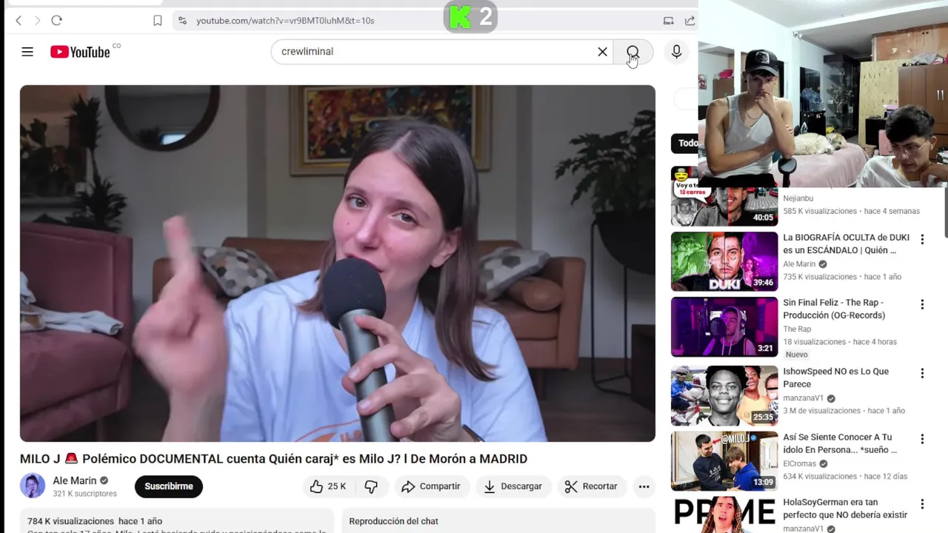
Task: Click The Rap channel name text
Action: (x=797, y=329)
